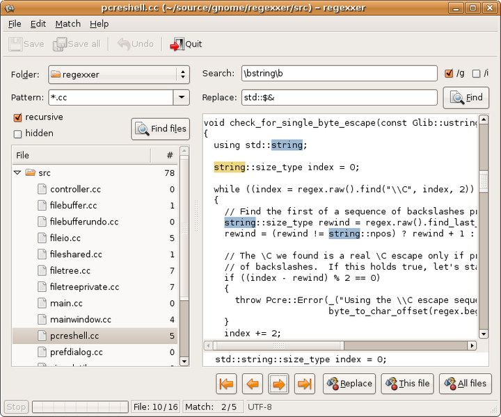
Task: Click into the Replace input field
Action: tap(340, 97)
